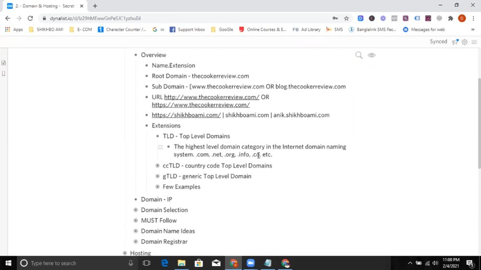Open the https://shikhboami.com/ link

coord(186,115)
